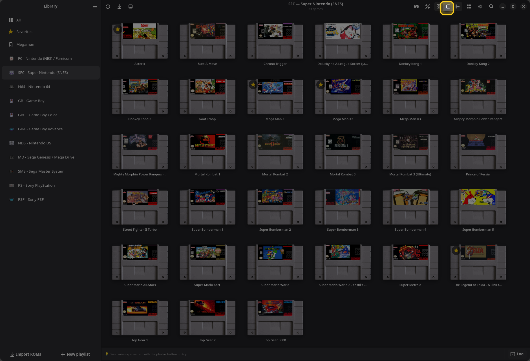Viewport: 530px width, 361px height.
Task: Select MD - Sega Genesis / Mega Drive
Action: [x=51, y=157]
